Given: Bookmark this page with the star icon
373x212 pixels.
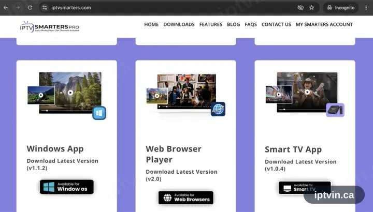Looking at the screenshot, I should point(312,8).
